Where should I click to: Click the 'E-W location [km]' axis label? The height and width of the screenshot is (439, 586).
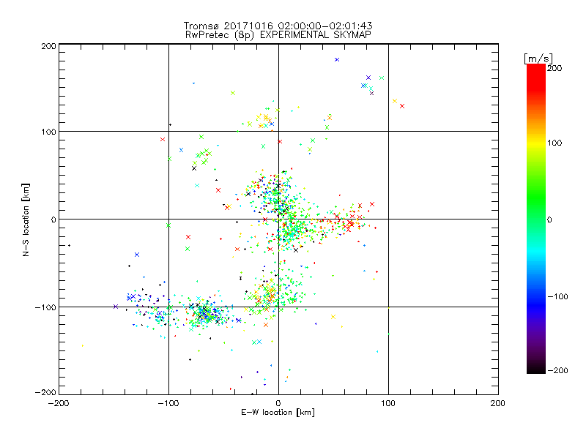[278, 413]
